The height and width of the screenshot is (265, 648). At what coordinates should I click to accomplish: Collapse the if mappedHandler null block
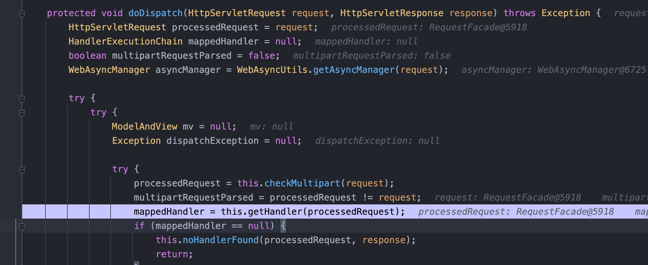22,227
